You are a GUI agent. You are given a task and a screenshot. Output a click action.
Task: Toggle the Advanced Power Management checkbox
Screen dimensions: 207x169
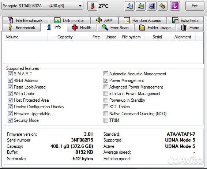[x=106, y=87]
